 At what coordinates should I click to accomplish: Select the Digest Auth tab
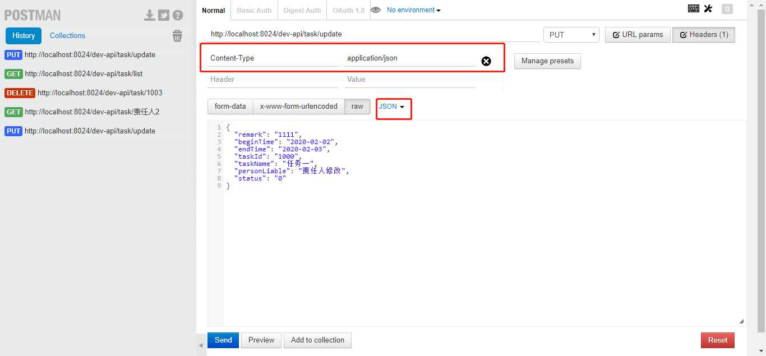point(302,10)
